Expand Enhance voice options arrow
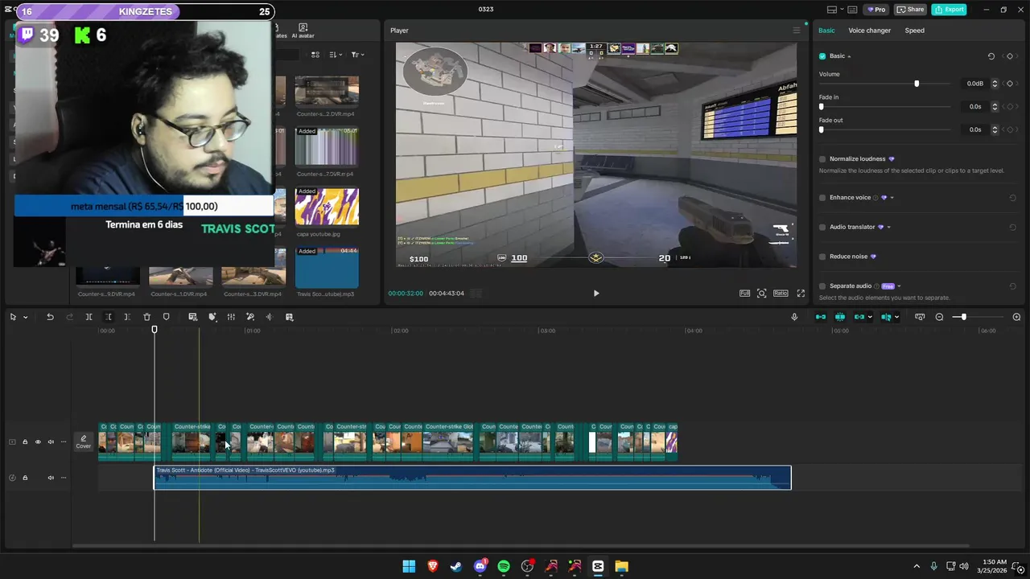 pos(892,198)
